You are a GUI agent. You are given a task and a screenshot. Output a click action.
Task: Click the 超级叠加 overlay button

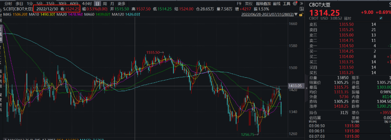pyautogui.click(x=263, y=4)
